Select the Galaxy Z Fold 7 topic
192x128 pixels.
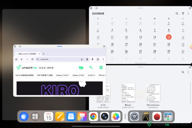click(x=63, y=75)
